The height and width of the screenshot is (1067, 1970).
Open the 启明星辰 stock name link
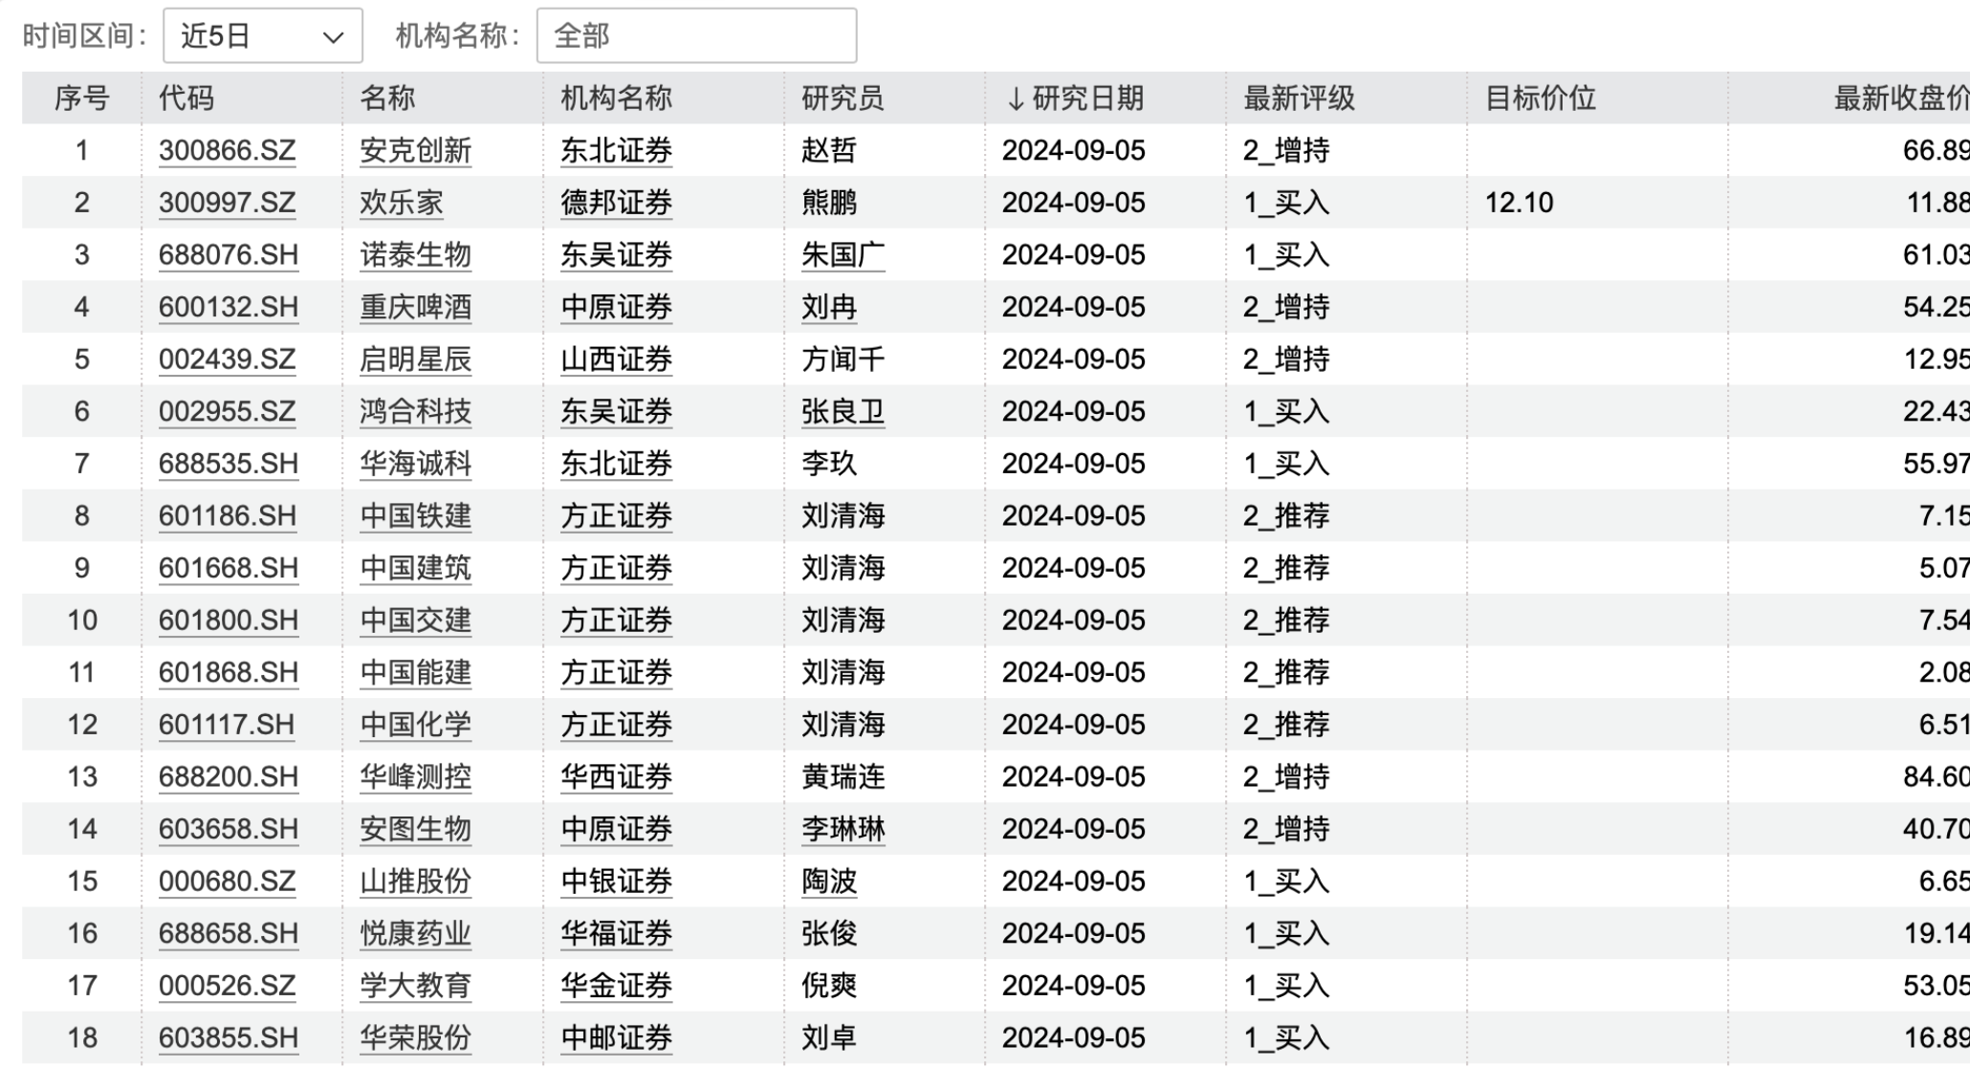point(415,359)
